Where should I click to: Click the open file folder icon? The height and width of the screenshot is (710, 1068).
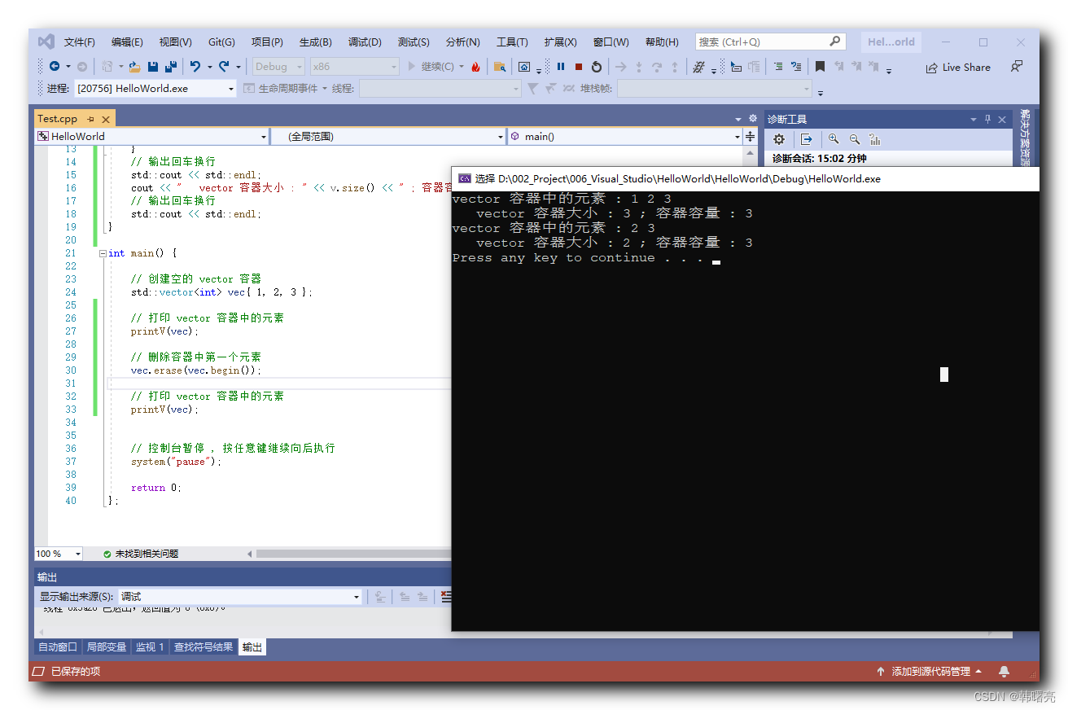pos(135,67)
